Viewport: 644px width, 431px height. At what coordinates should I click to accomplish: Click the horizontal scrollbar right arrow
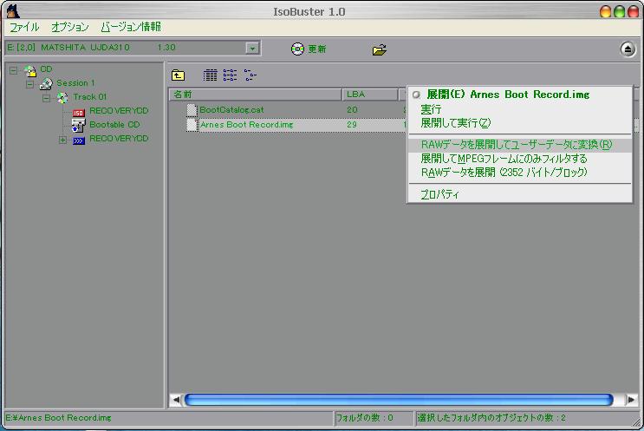tap(631, 400)
